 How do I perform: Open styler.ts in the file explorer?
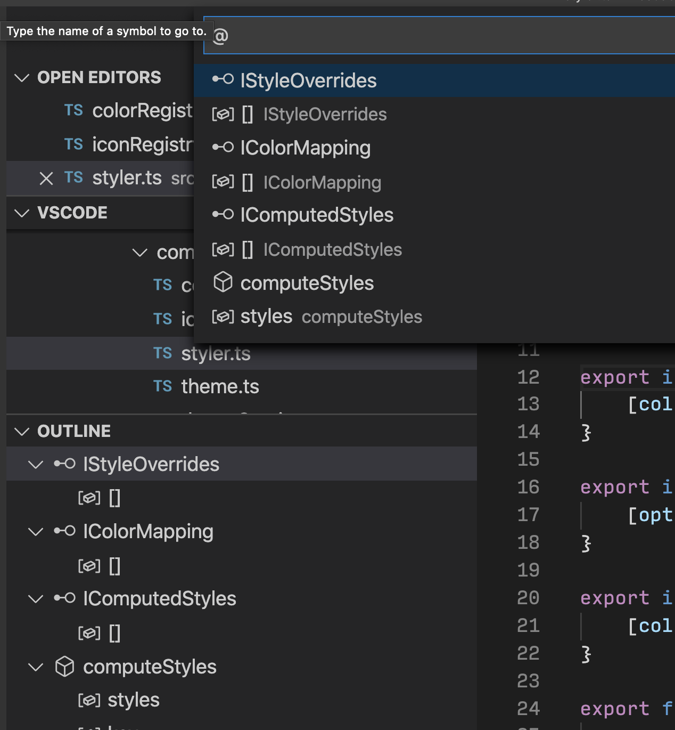pos(242,353)
